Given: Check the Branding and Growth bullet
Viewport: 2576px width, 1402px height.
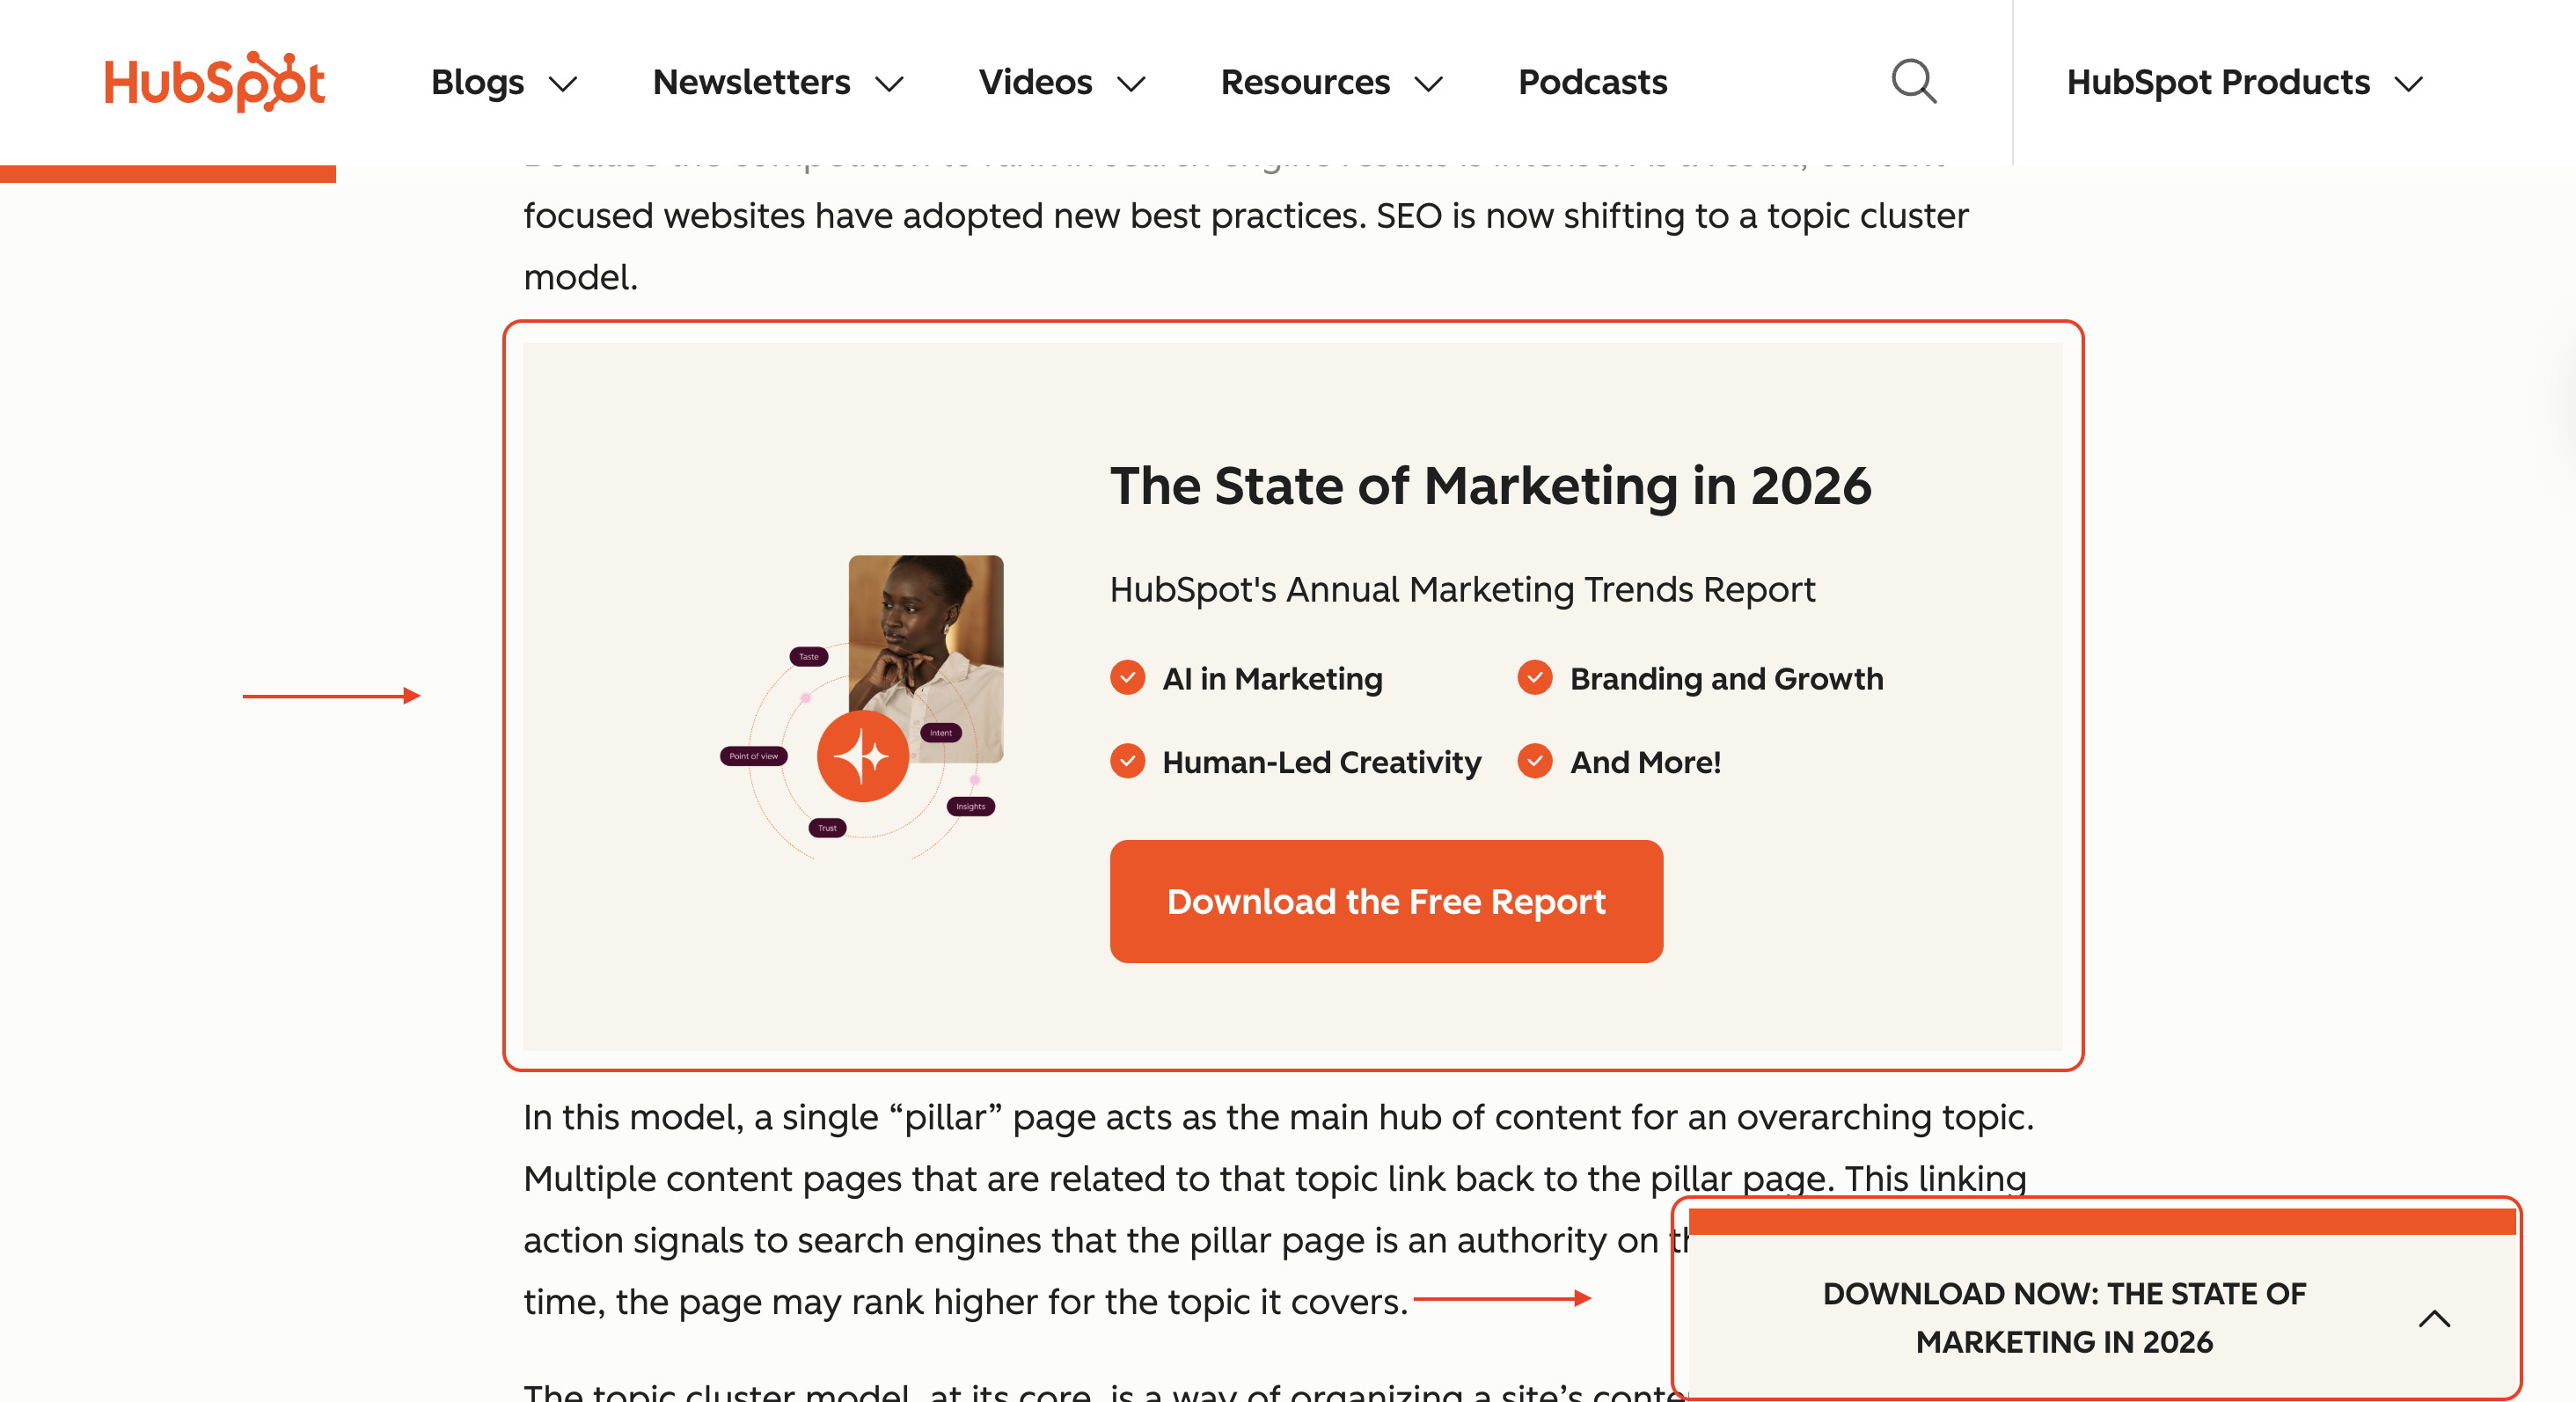Looking at the screenshot, I should tap(1534, 678).
